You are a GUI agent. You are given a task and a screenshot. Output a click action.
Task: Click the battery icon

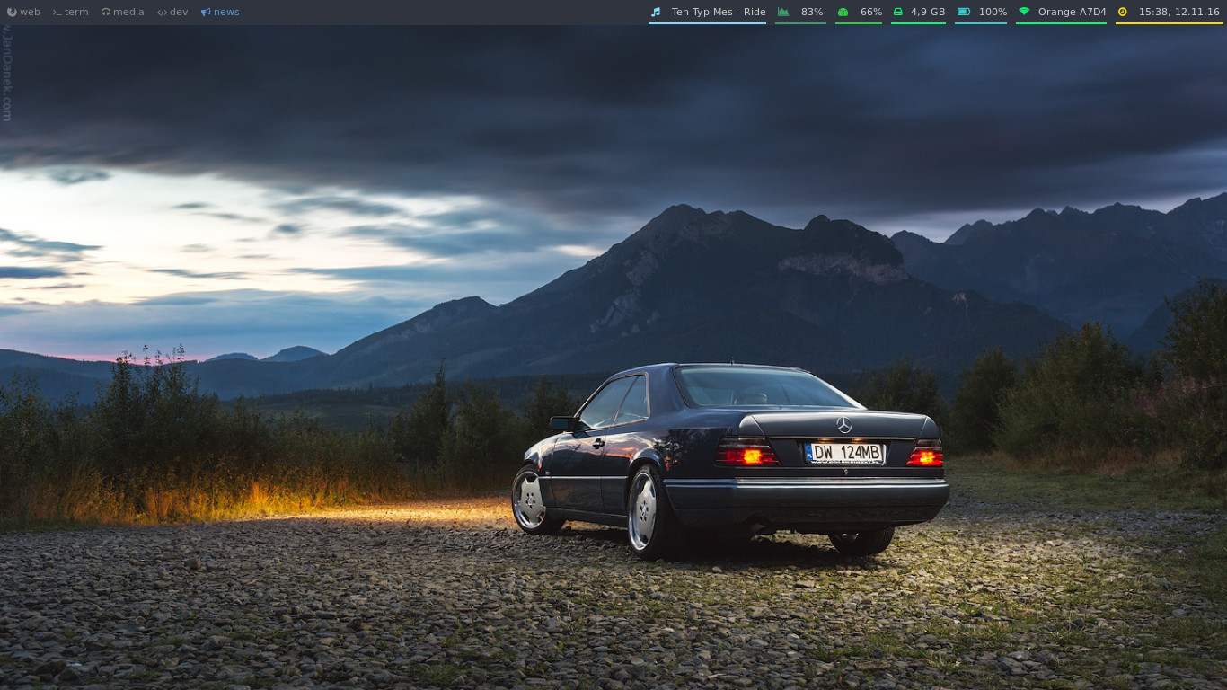[x=964, y=12]
